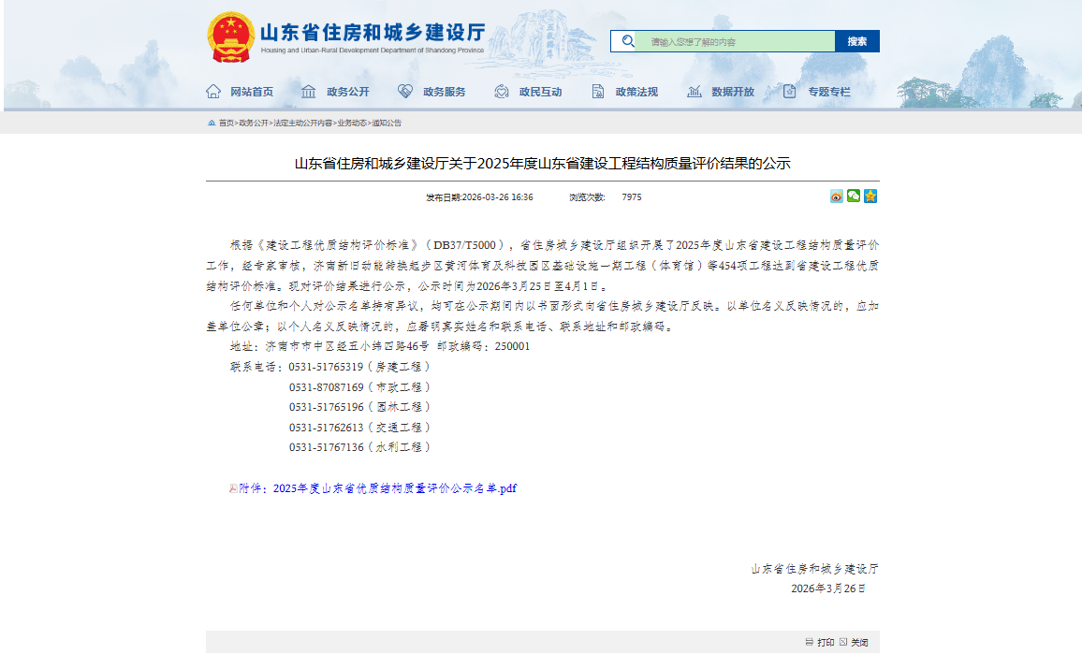
Task: Share the article to Qzone
Action: coord(870,196)
